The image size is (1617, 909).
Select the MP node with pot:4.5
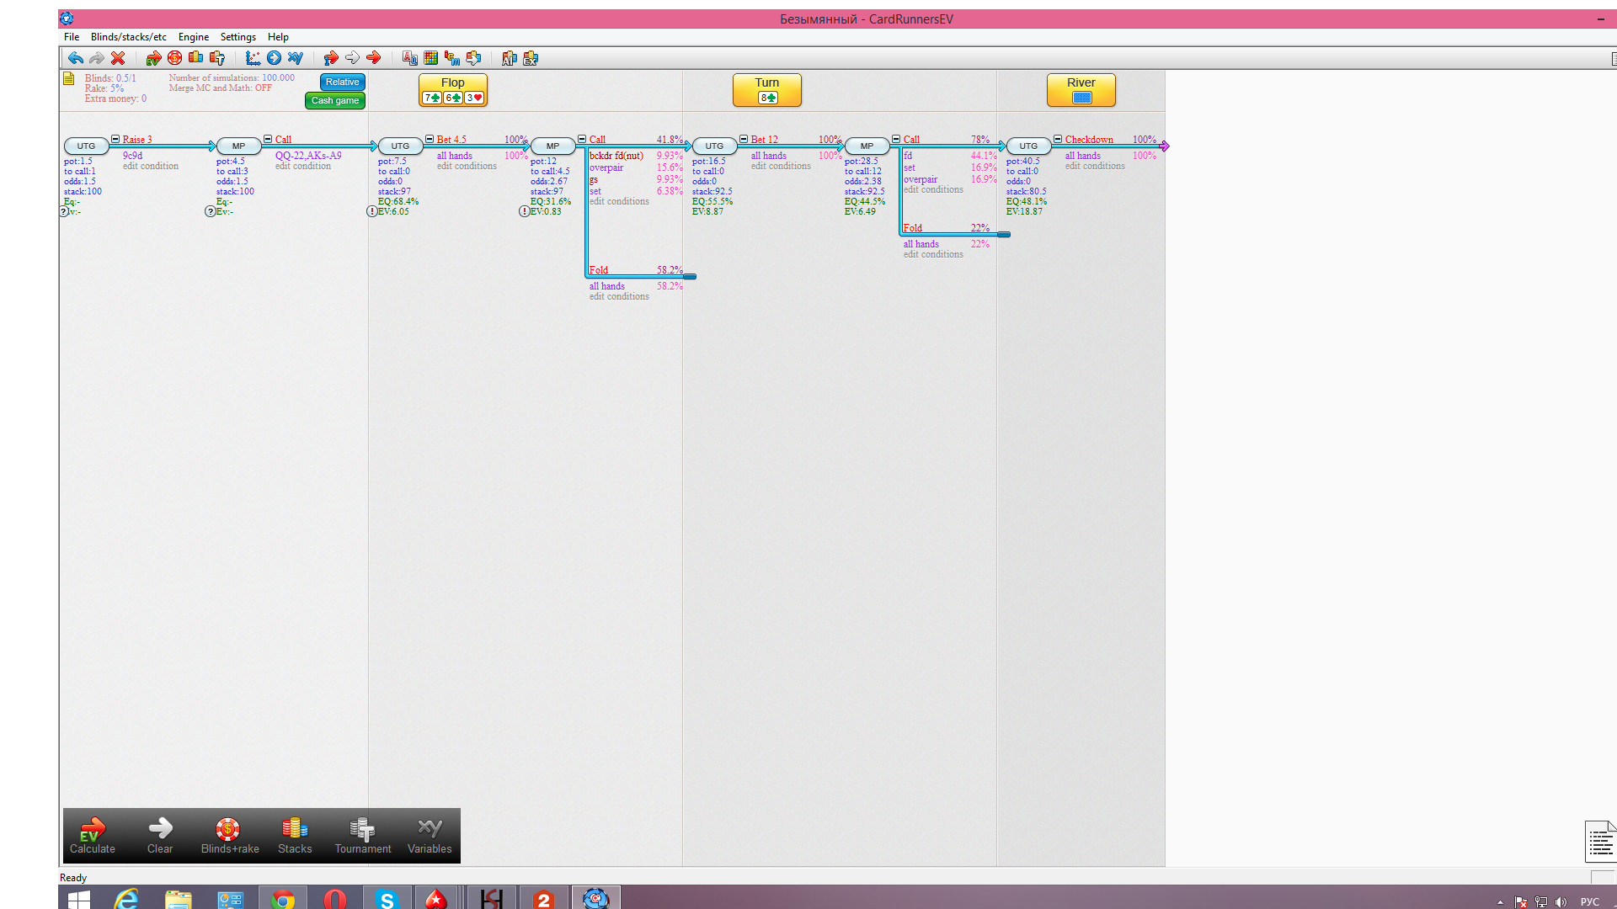[239, 146]
